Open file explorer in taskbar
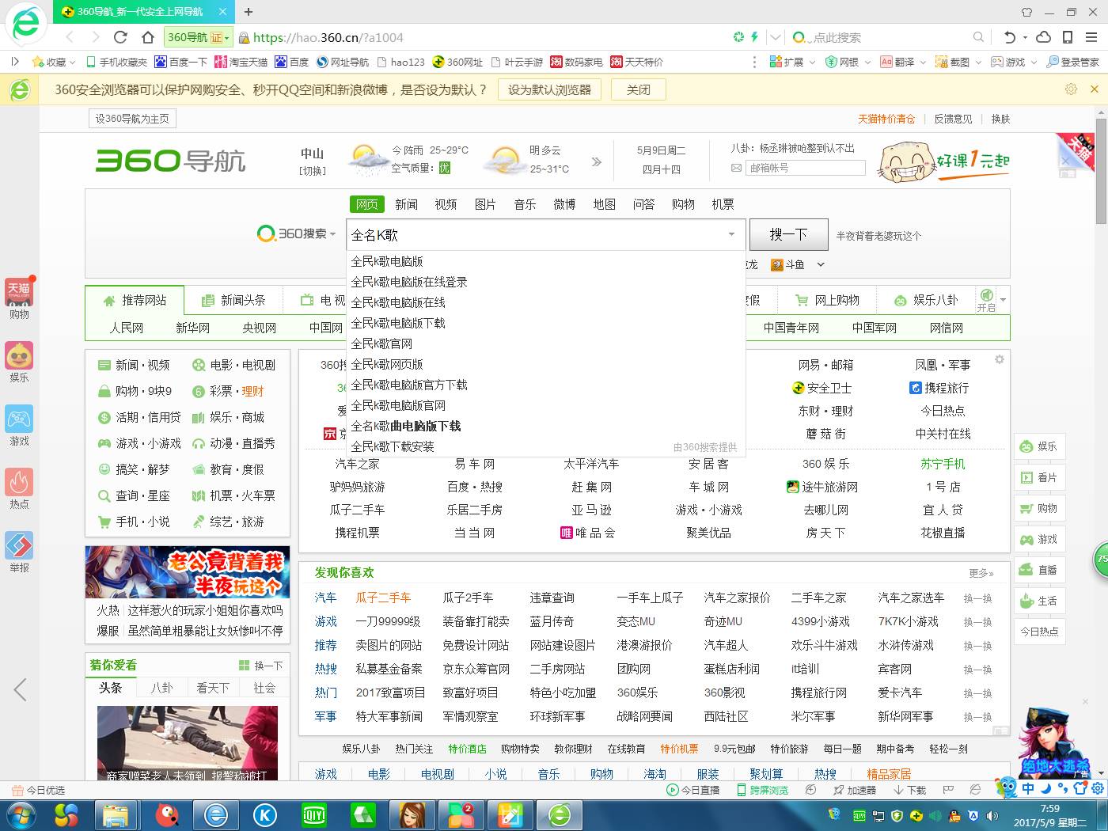The image size is (1108, 831). [116, 814]
